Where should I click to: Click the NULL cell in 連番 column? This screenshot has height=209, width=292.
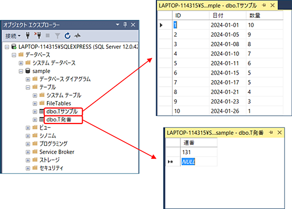click(x=188, y=162)
